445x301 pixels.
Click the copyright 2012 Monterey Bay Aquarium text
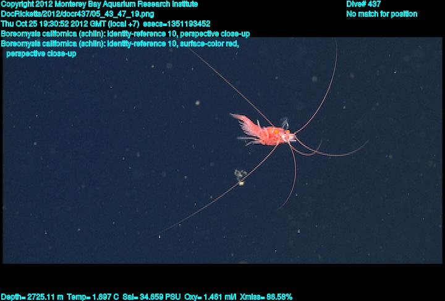click(x=100, y=4)
